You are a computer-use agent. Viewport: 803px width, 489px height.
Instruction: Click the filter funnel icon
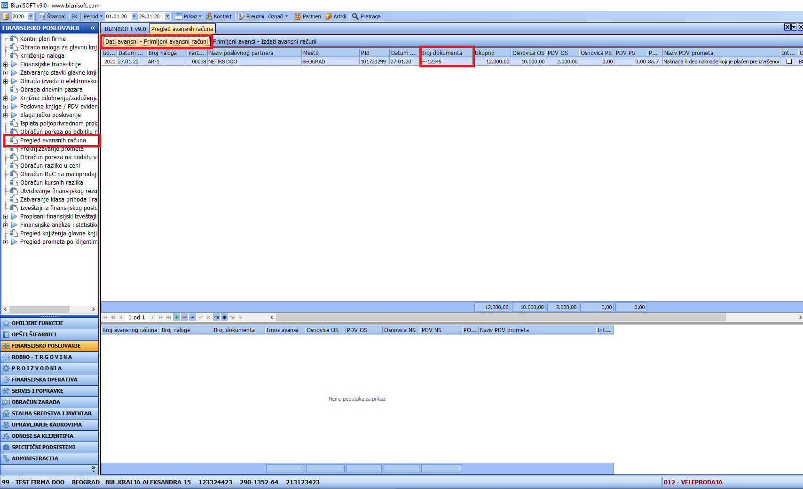click(x=241, y=318)
